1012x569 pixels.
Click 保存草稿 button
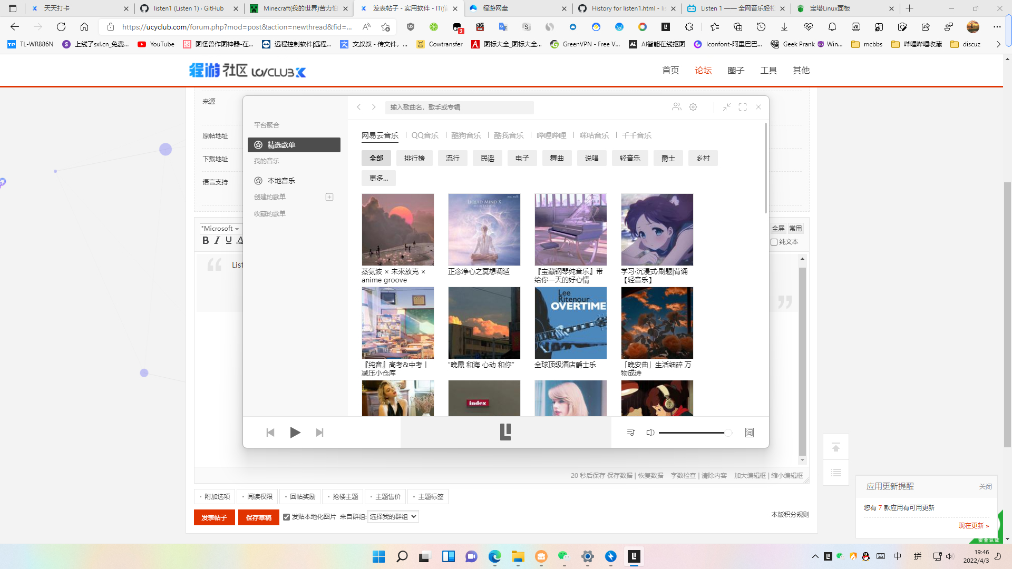click(x=258, y=517)
